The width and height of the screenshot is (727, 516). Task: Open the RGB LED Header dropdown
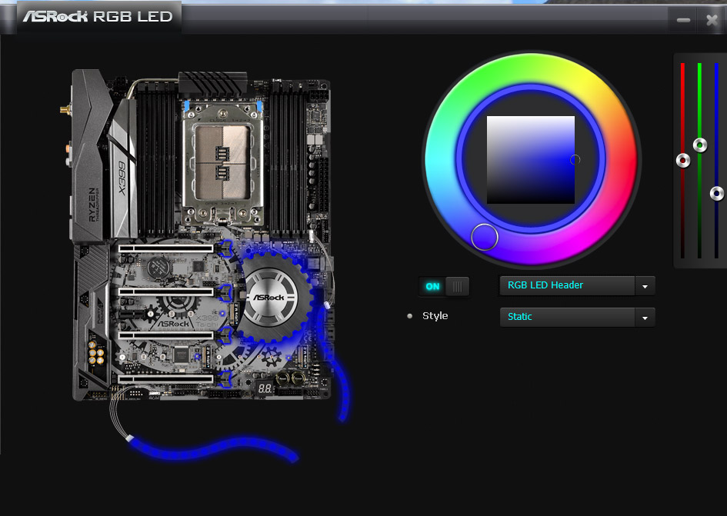coord(577,285)
